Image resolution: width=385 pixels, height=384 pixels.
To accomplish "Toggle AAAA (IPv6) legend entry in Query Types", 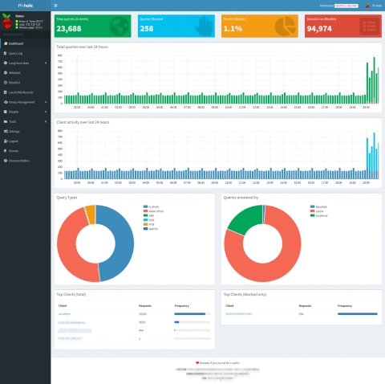I will 153,211.
